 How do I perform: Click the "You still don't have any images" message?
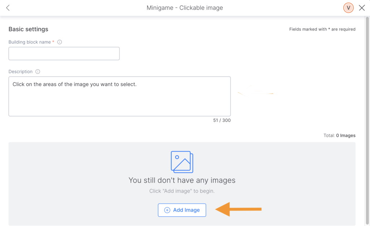click(182, 180)
